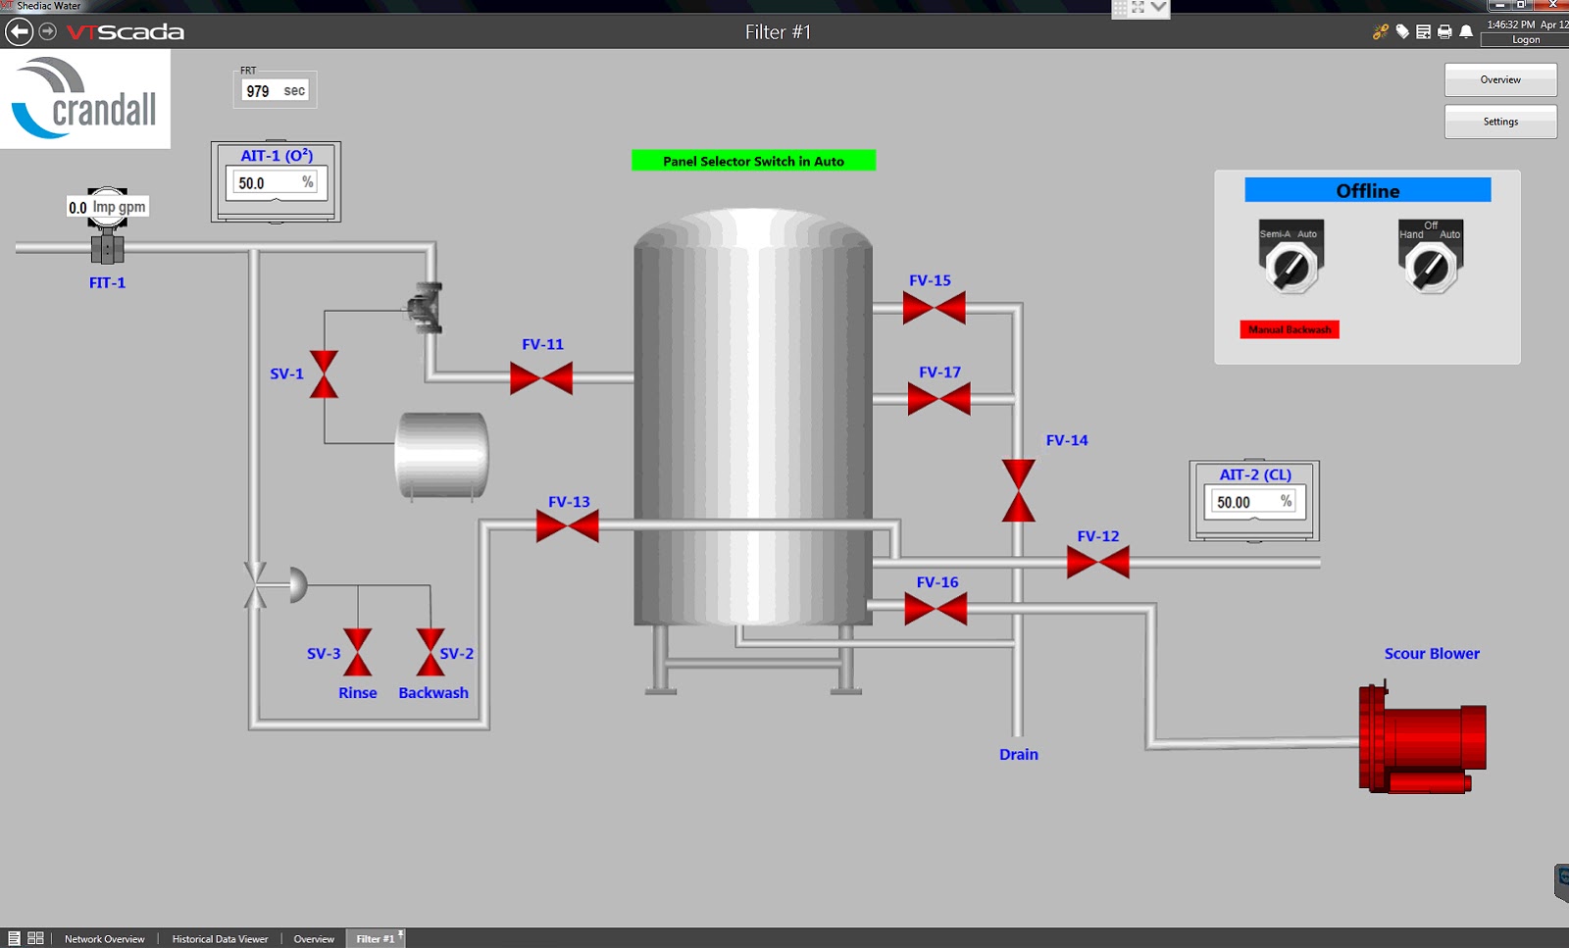This screenshot has height=948, width=1569.
Task: Select the tag icon in the title bar
Action: [x=1400, y=31]
